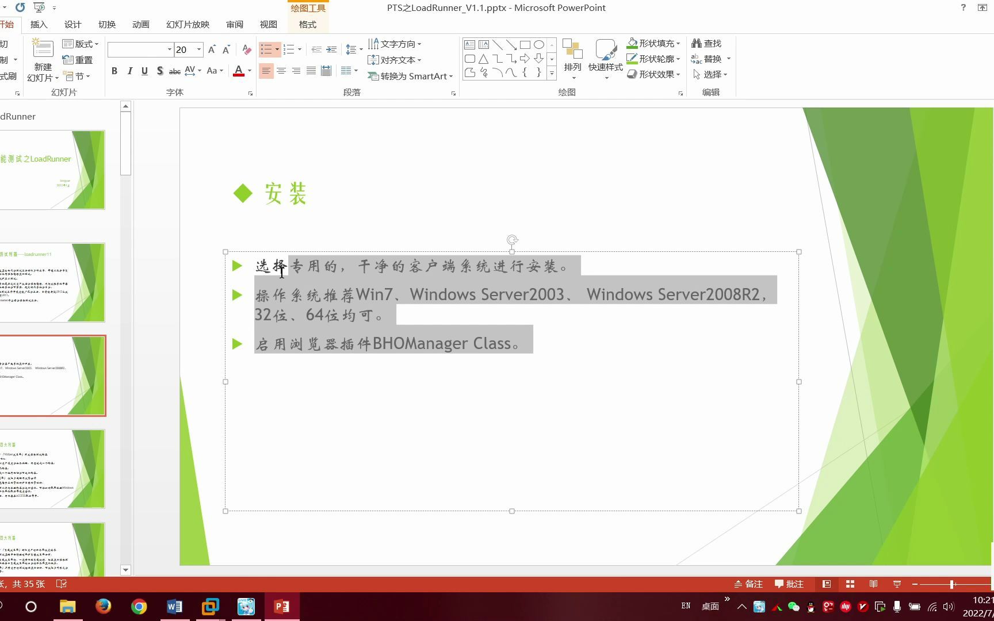Viewport: 994px width, 621px height.
Task: Open the Shape Outline dropdown
Action: [653, 59]
